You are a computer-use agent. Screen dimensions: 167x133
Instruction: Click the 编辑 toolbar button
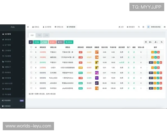45,42
